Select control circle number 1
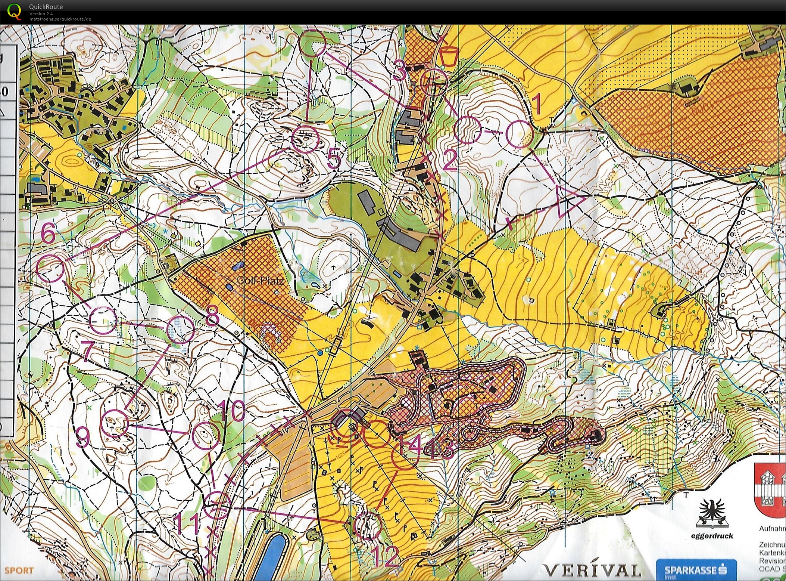Viewport: 786px width, 581px height. pyautogui.click(x=519, y=134)
